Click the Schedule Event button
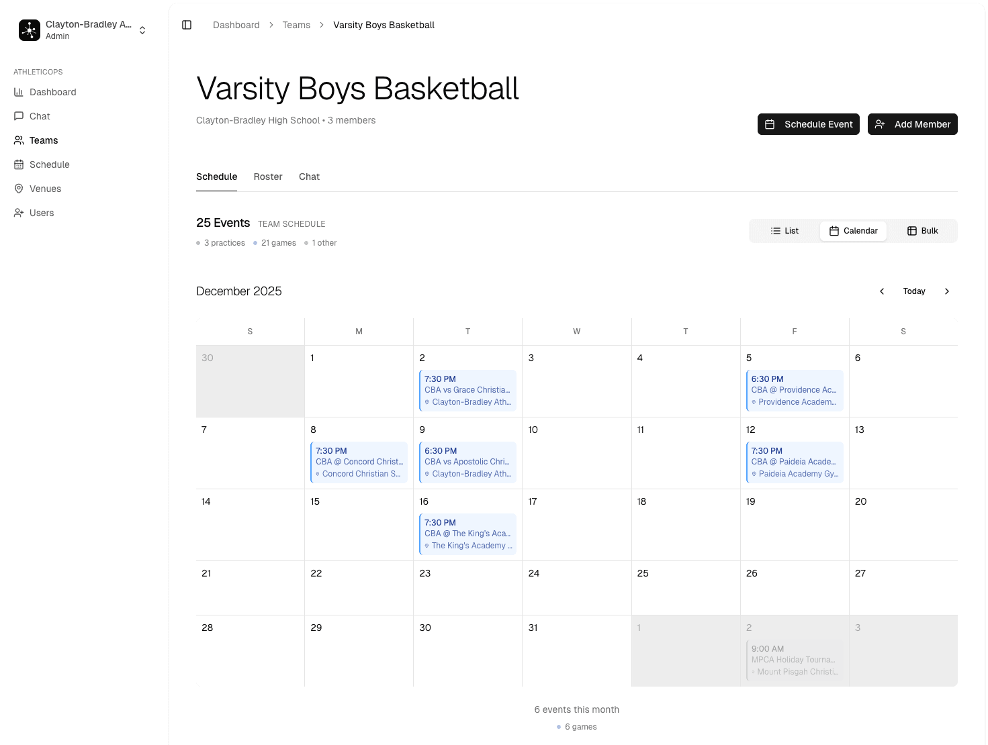 click(808, 124)
